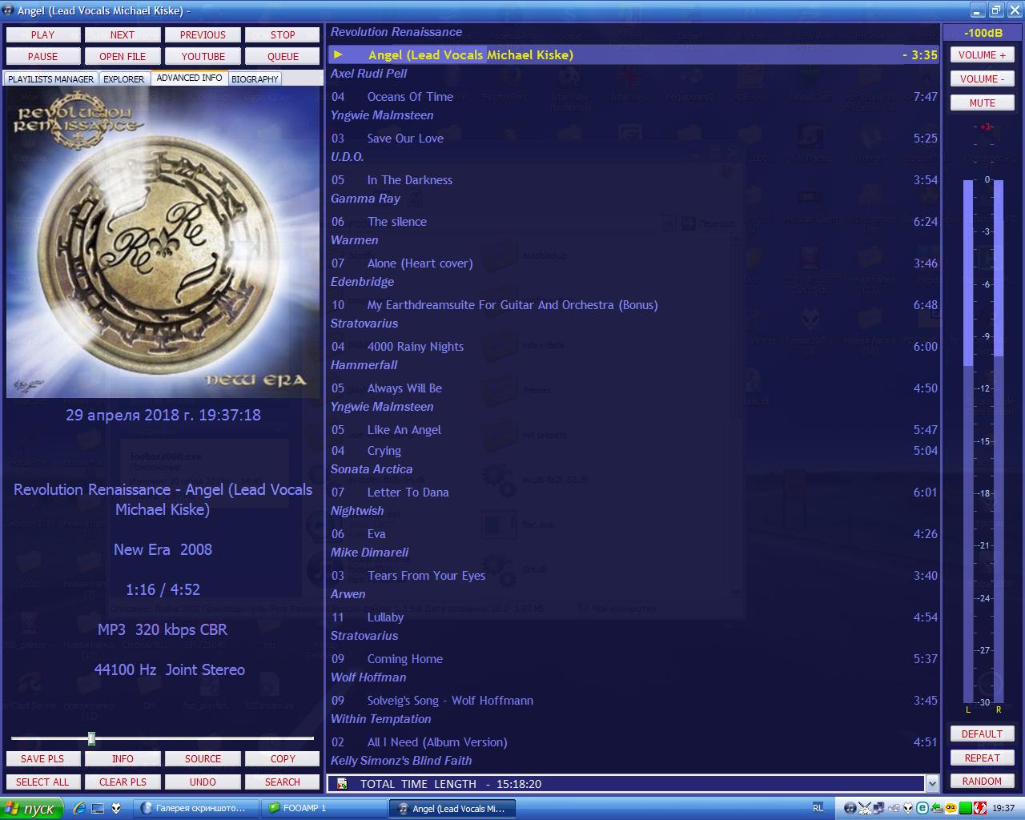Go to the PREVIOUS track

tap(203, 34)
